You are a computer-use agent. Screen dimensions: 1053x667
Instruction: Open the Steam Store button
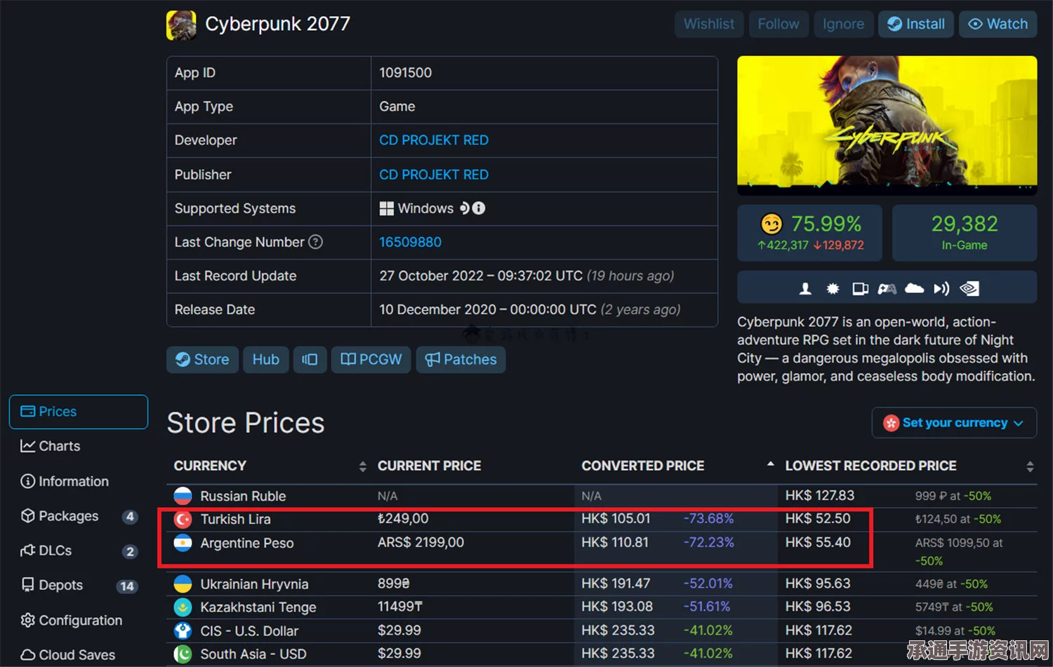[202, 360]
